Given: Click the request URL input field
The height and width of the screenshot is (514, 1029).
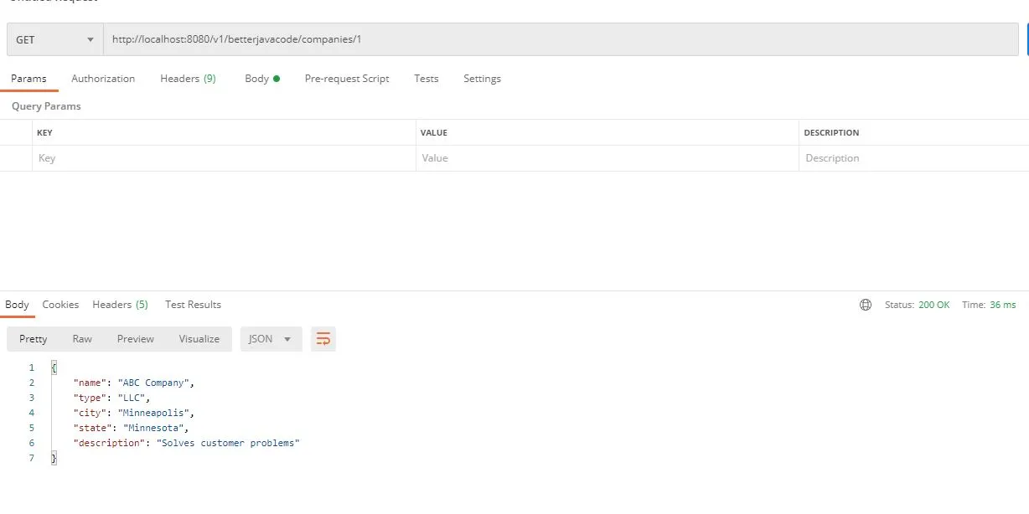Looking at the screenshot, I should (x=335, y=39).
